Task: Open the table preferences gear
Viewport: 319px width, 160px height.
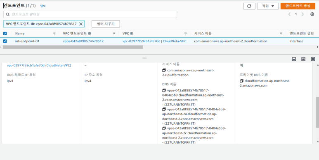Action: click(312, 14)
